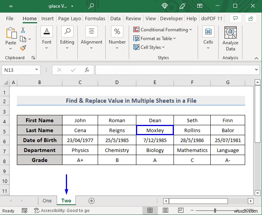Click the pen coming-soon features icon
262x215 pixels.
182,6
